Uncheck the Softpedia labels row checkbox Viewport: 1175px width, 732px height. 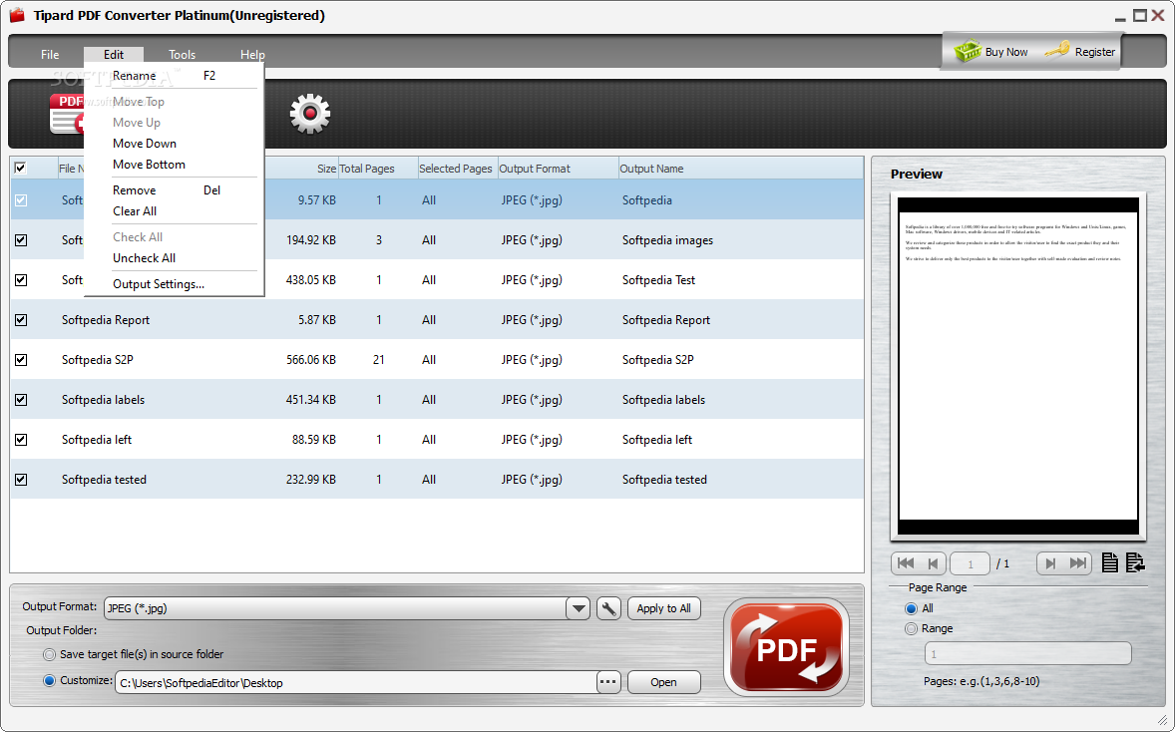coord(21,399)
